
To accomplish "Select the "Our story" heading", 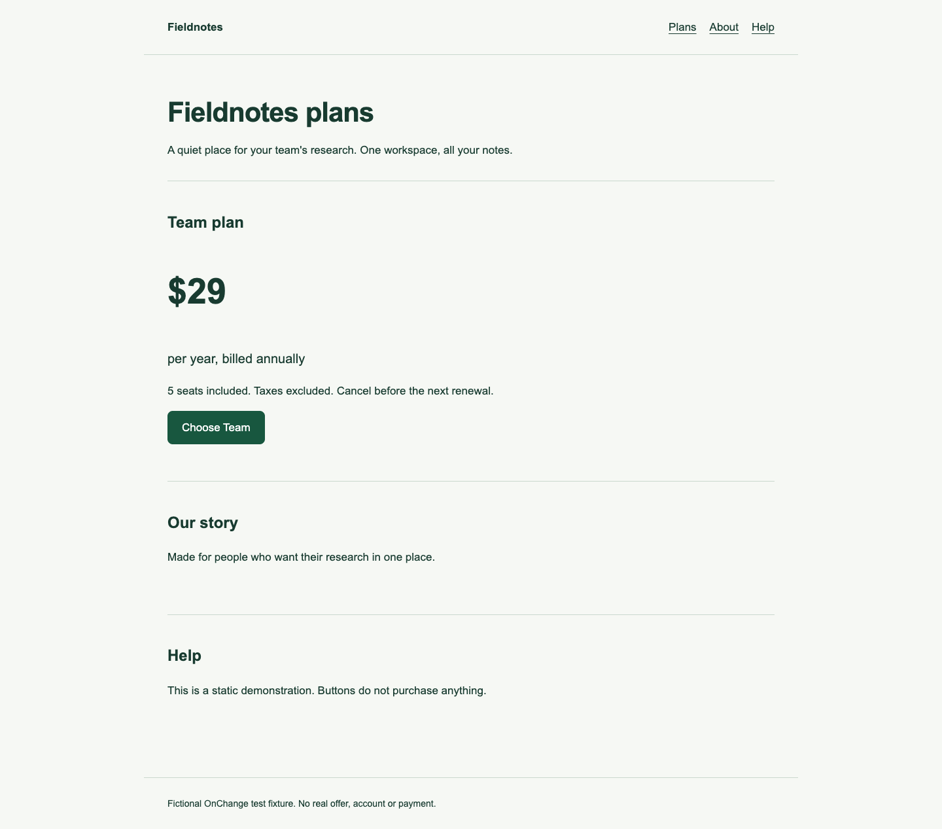I will (x=203, y=523).
